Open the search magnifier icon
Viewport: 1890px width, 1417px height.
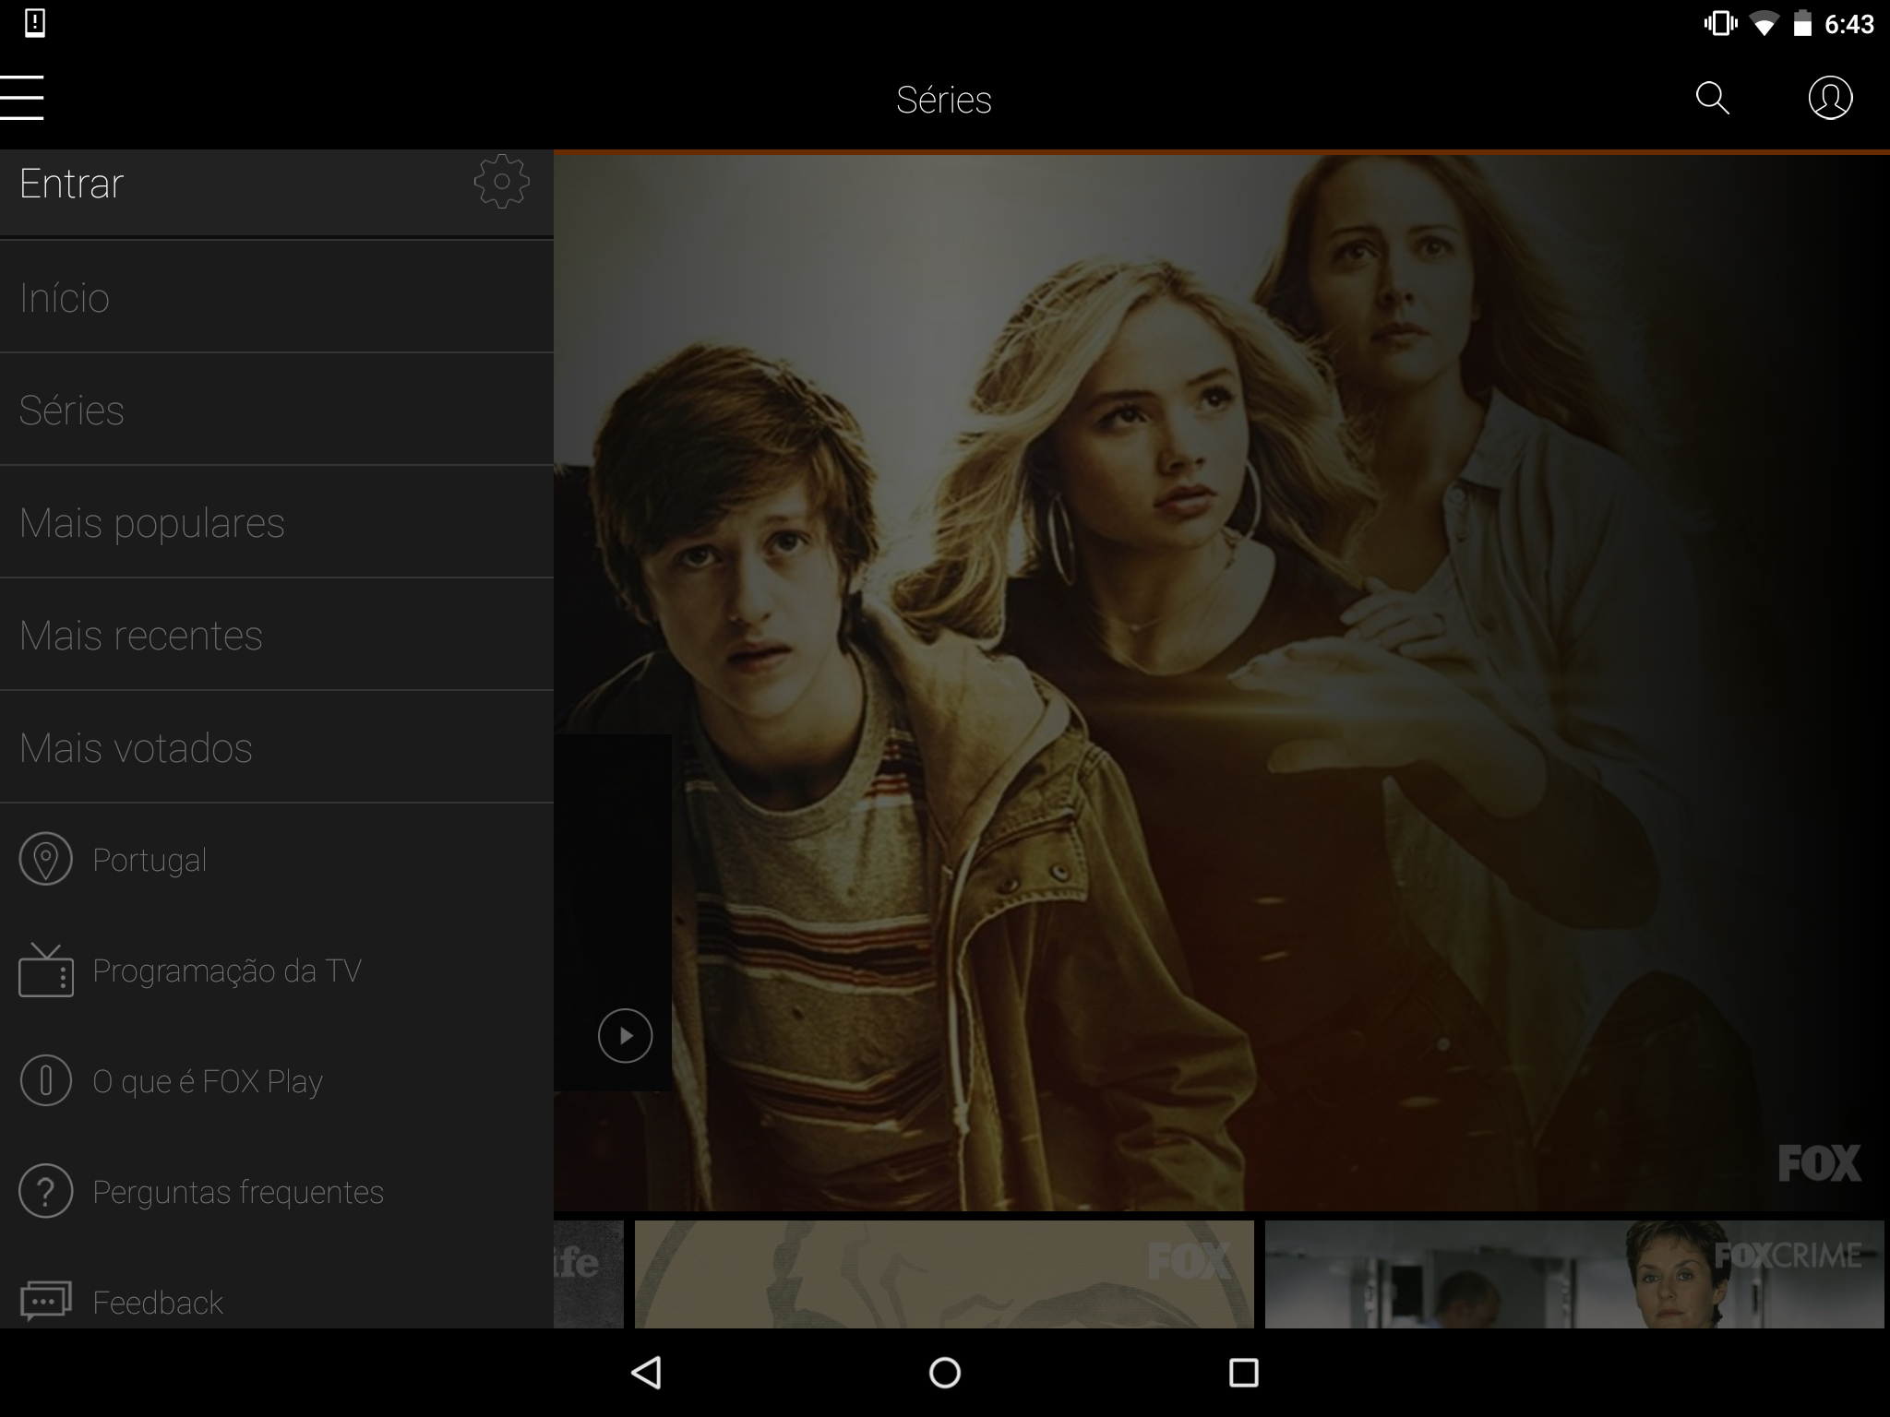[1712, 98]
